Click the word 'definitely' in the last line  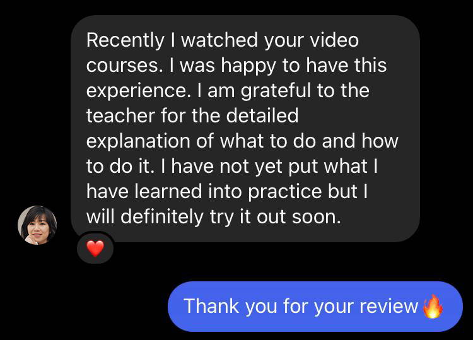pos(162,217)
